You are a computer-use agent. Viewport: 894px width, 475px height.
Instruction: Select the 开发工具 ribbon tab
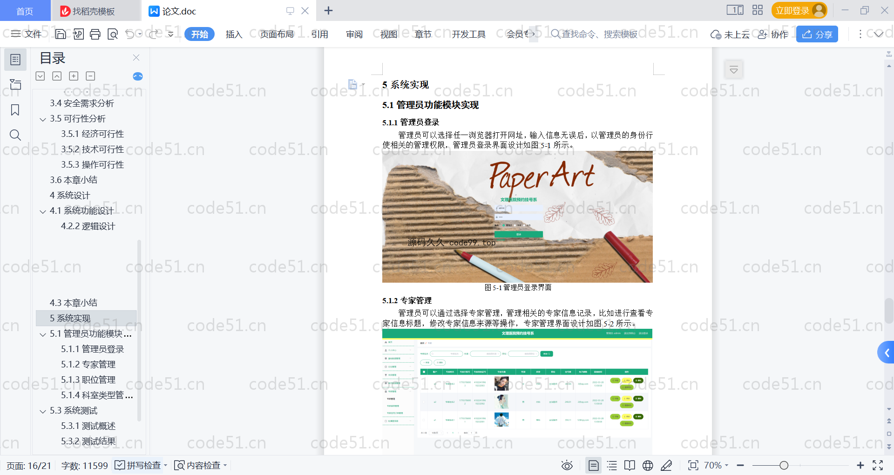[468, 34]
